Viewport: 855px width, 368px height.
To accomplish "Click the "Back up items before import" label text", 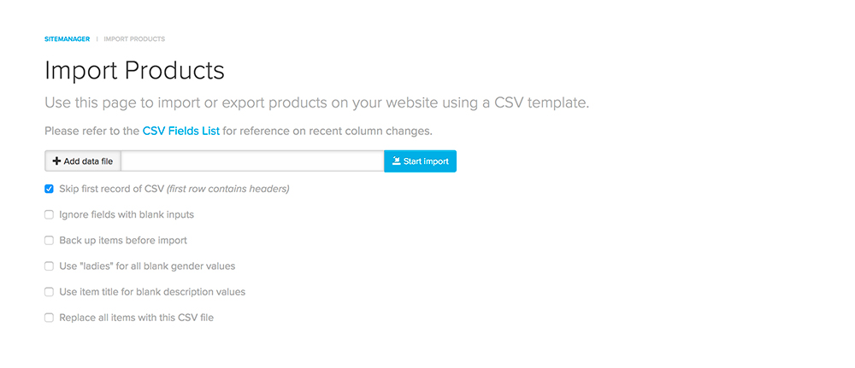I will [123, 240].
